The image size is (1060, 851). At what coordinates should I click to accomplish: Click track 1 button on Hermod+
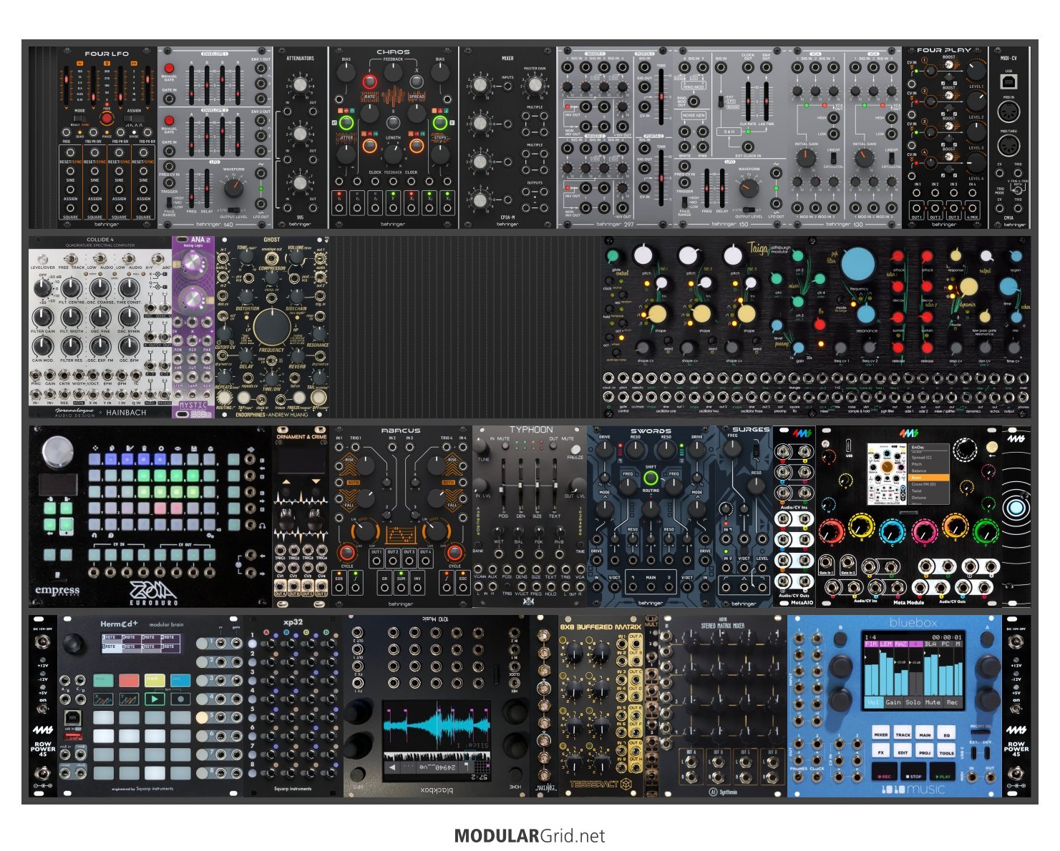tap(202, 644)
